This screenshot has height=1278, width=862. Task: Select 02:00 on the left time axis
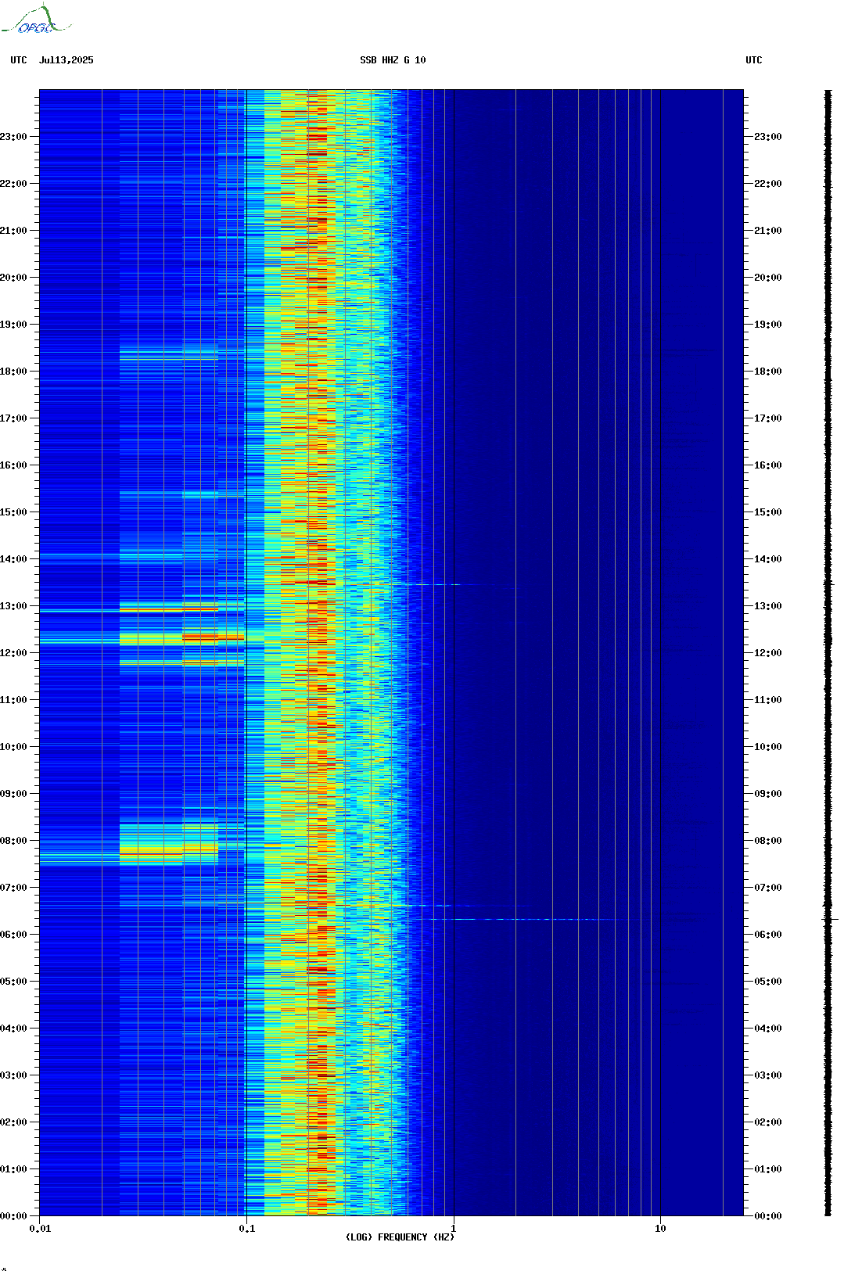(x=13, y=1122)
